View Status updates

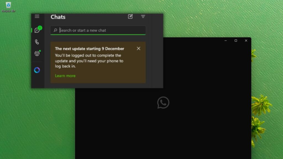pos(37,54)
